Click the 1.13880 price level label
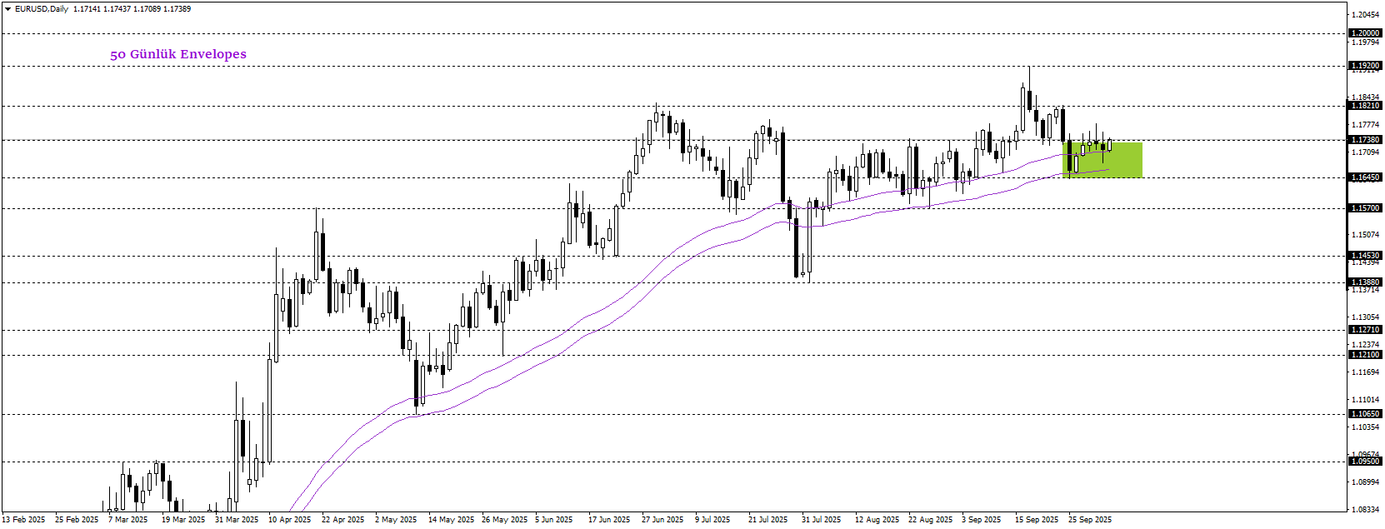Viewport: 1385px width, 529px height. click(x=1365, y=282)
